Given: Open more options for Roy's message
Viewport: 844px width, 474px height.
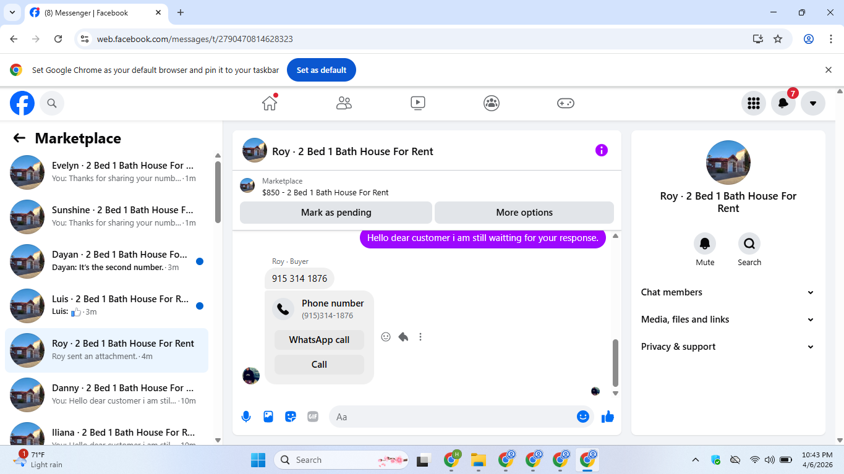Looking at the screenshot, I should [x=420, y=337].
